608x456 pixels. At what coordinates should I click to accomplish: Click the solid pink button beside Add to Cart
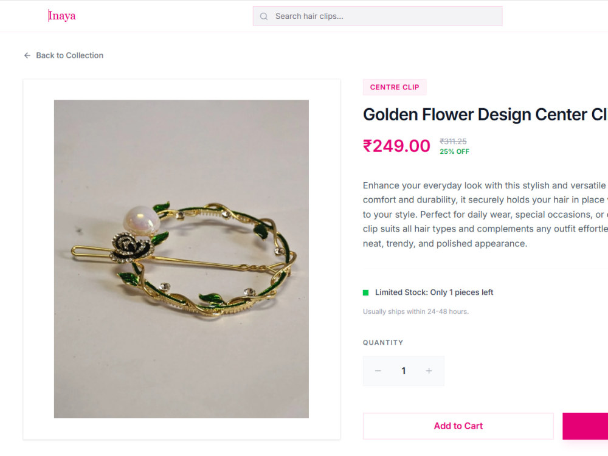pyautogui.click(x=585, y=426)
